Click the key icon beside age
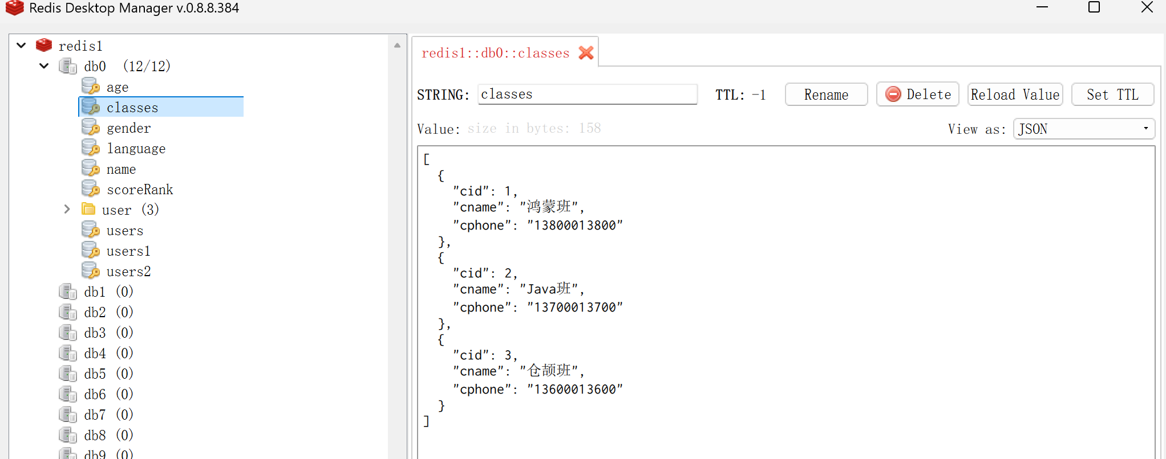The image size is (1166, 459). (x=91, y=87)
